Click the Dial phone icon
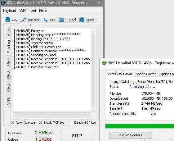174x141 pixels. [46, 20]
